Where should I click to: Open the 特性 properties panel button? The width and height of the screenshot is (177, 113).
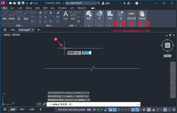point(110,15)
